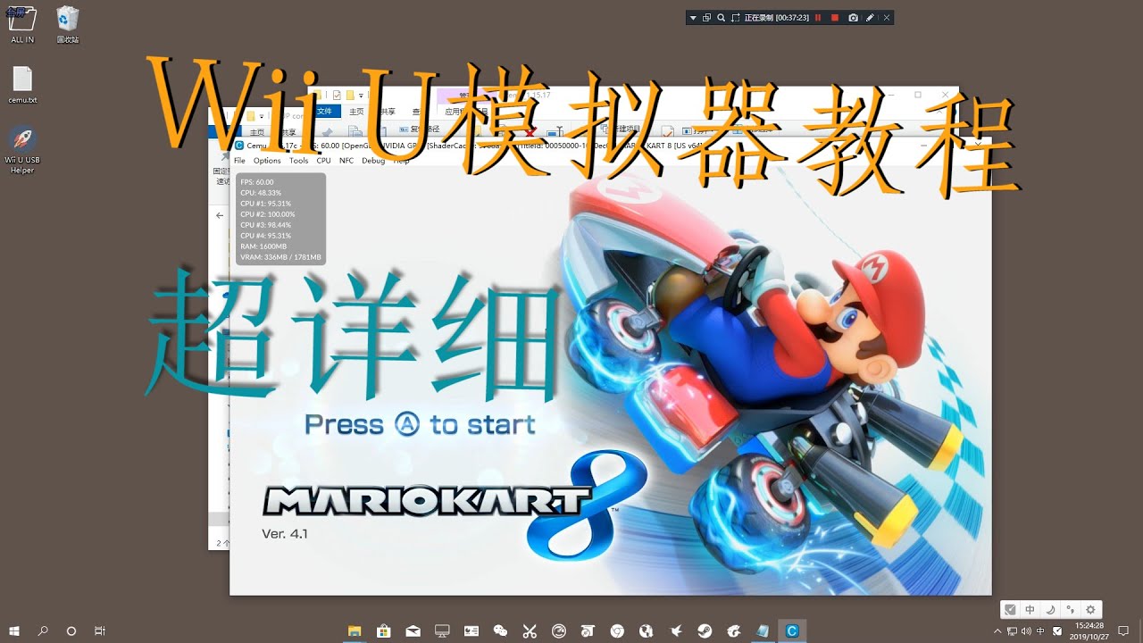The width and height of the screenshot is (1143, 643).
Task: Close the recording toolbar
Action: click(887, 18)
